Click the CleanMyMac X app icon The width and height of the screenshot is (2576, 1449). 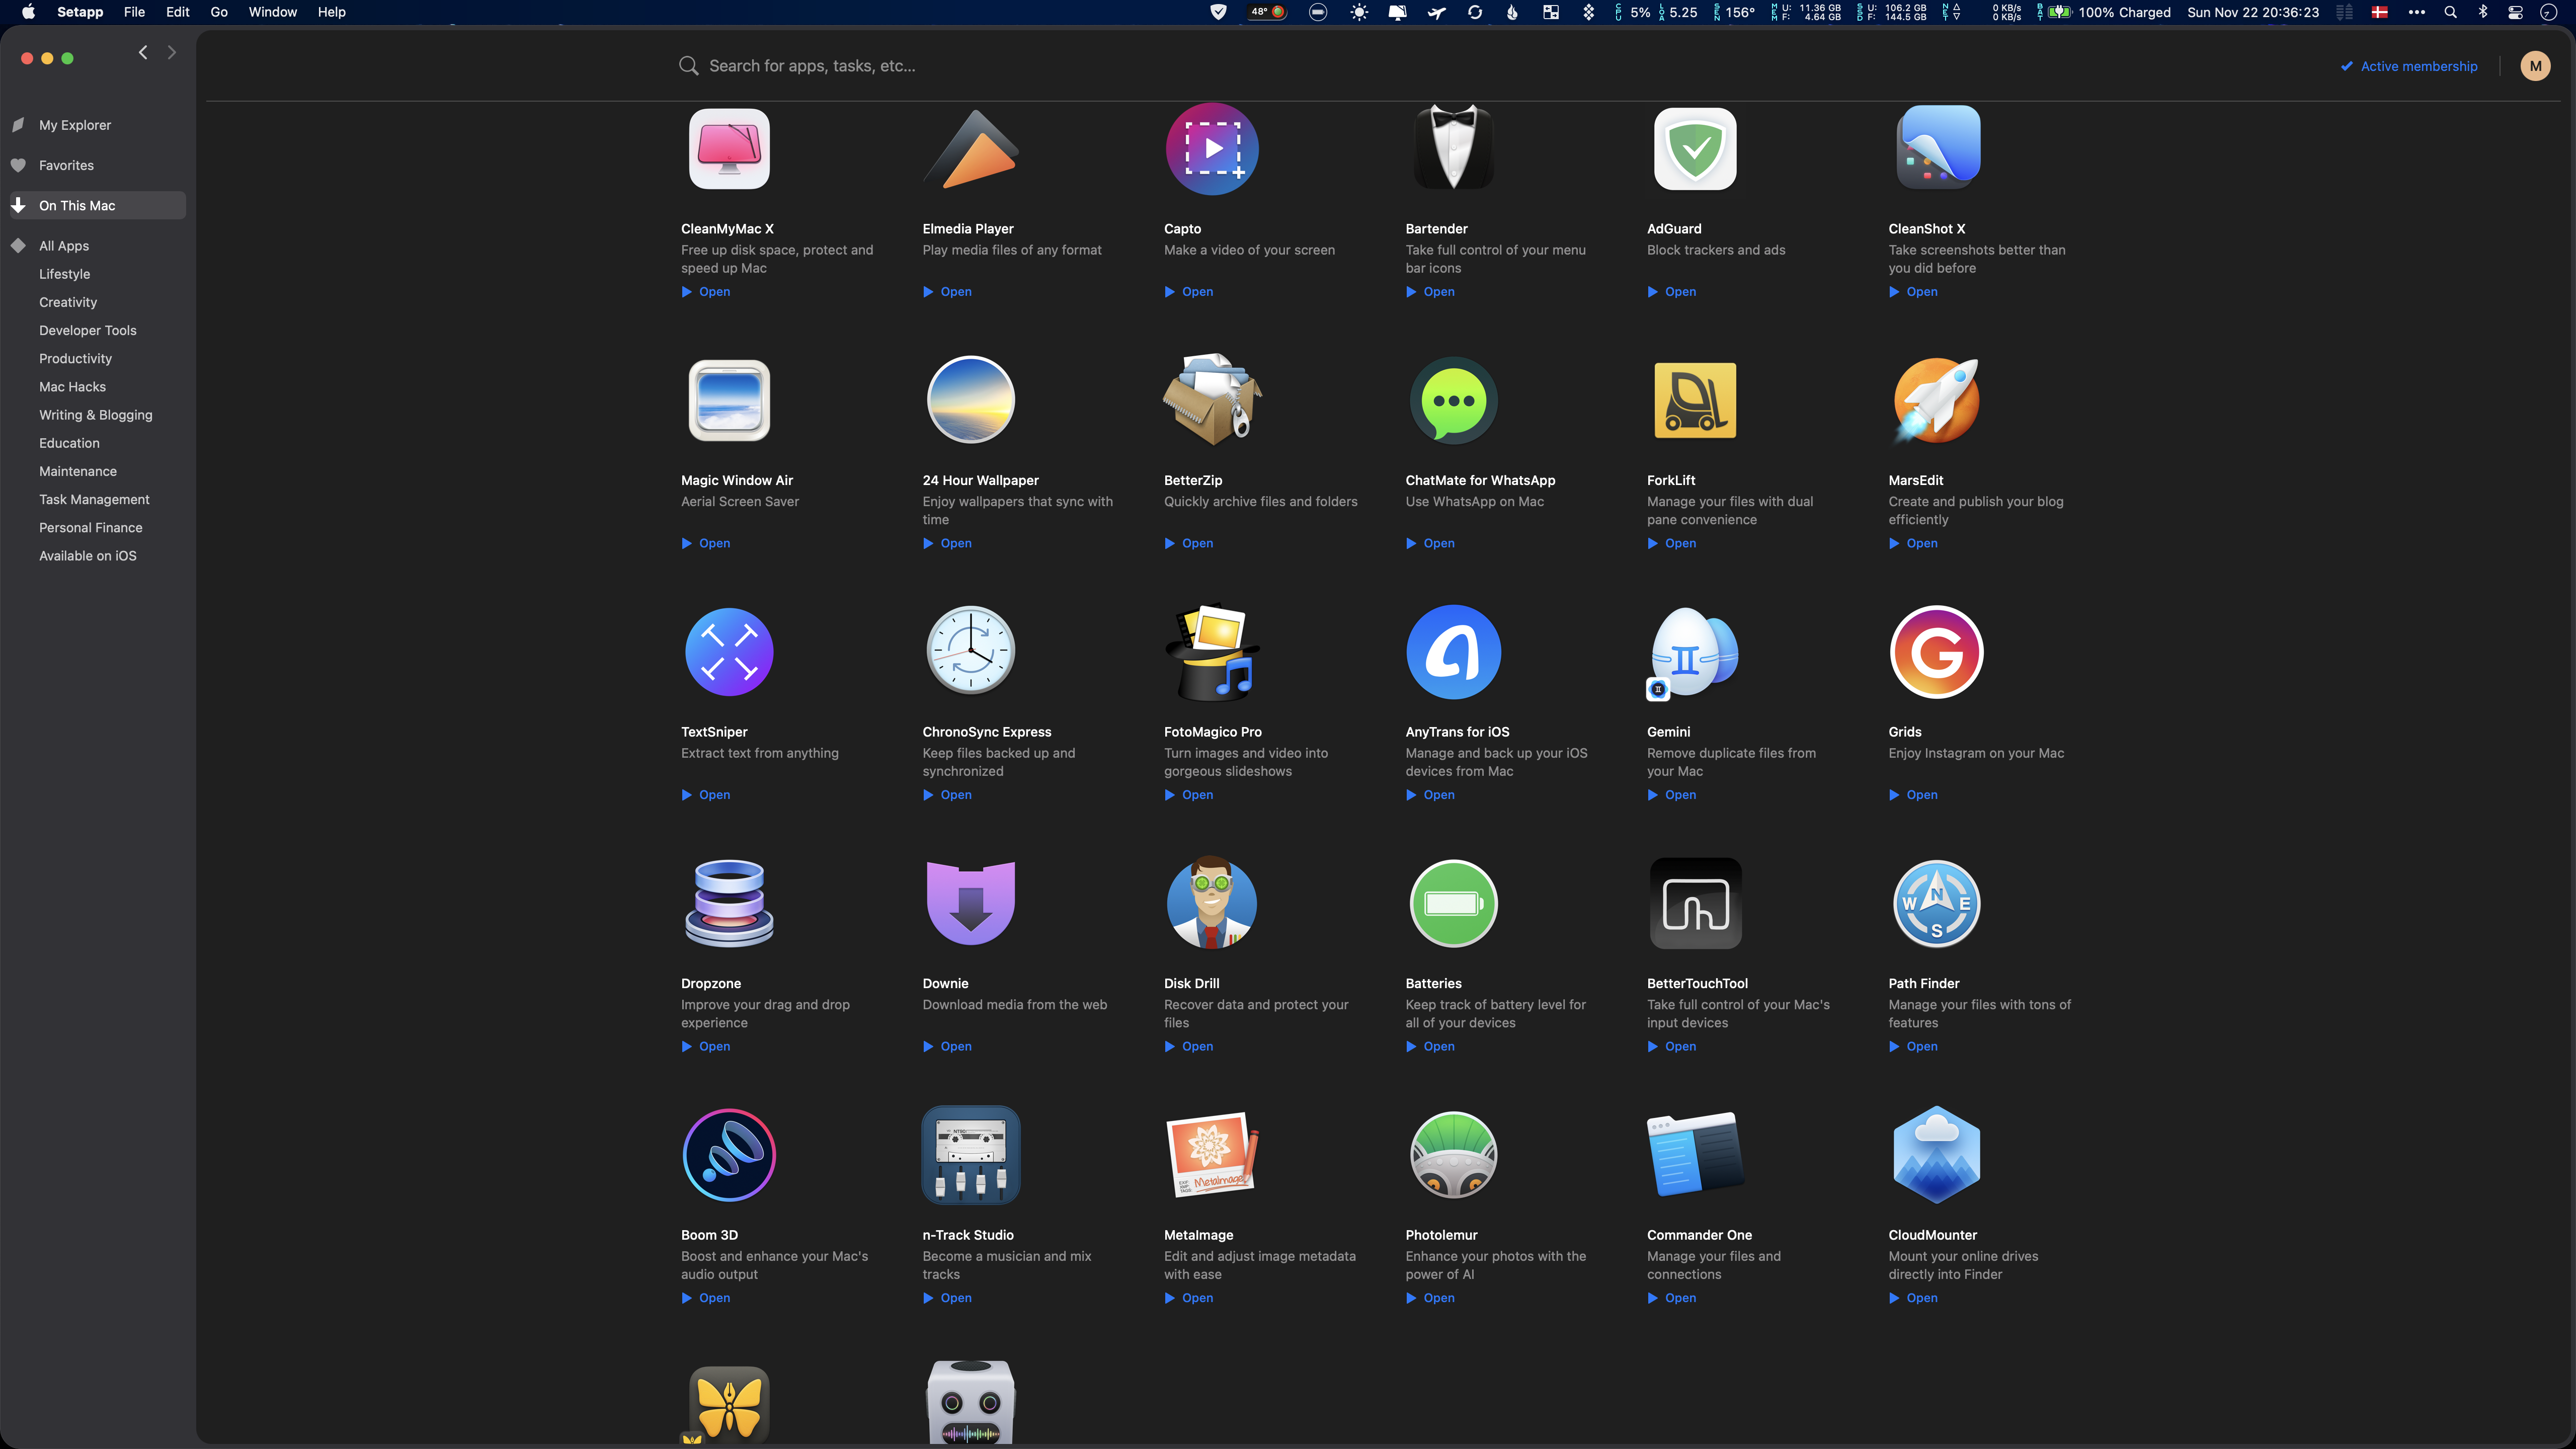tap(729, 149)
